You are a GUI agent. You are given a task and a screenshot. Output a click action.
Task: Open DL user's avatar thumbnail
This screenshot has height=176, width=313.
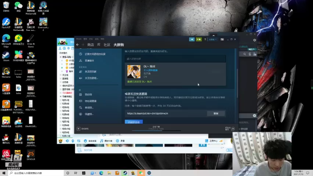134,71
